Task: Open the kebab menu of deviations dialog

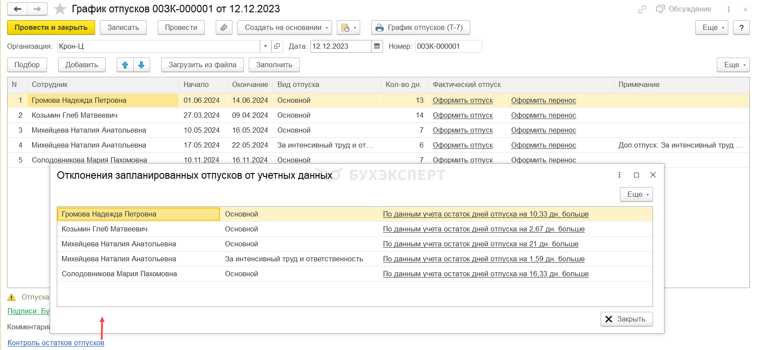Action: pos(620,175)
